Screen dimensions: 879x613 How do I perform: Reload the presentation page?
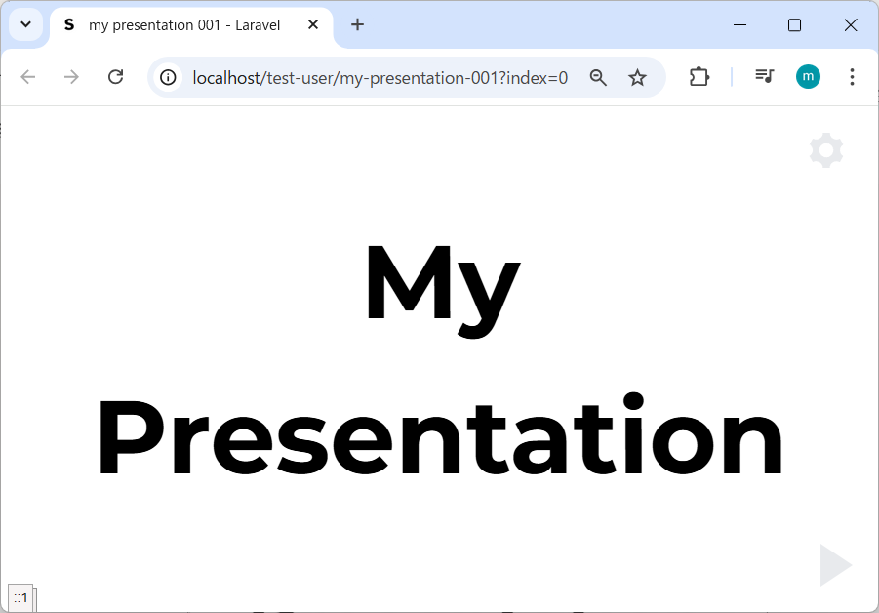(115, 77)
